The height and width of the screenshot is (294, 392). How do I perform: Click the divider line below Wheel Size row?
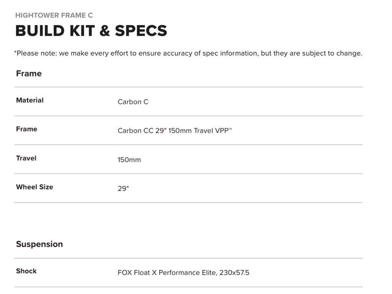(188, 203)
